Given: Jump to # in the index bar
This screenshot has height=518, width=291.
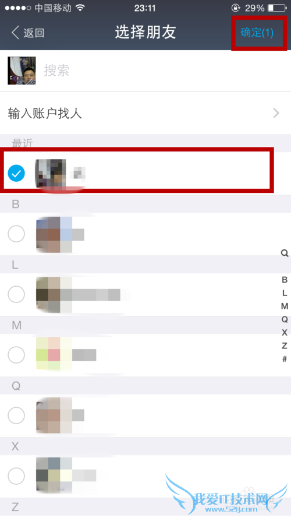Looking at the screenshot, I should pyautogui.click(x=285, y=359).
